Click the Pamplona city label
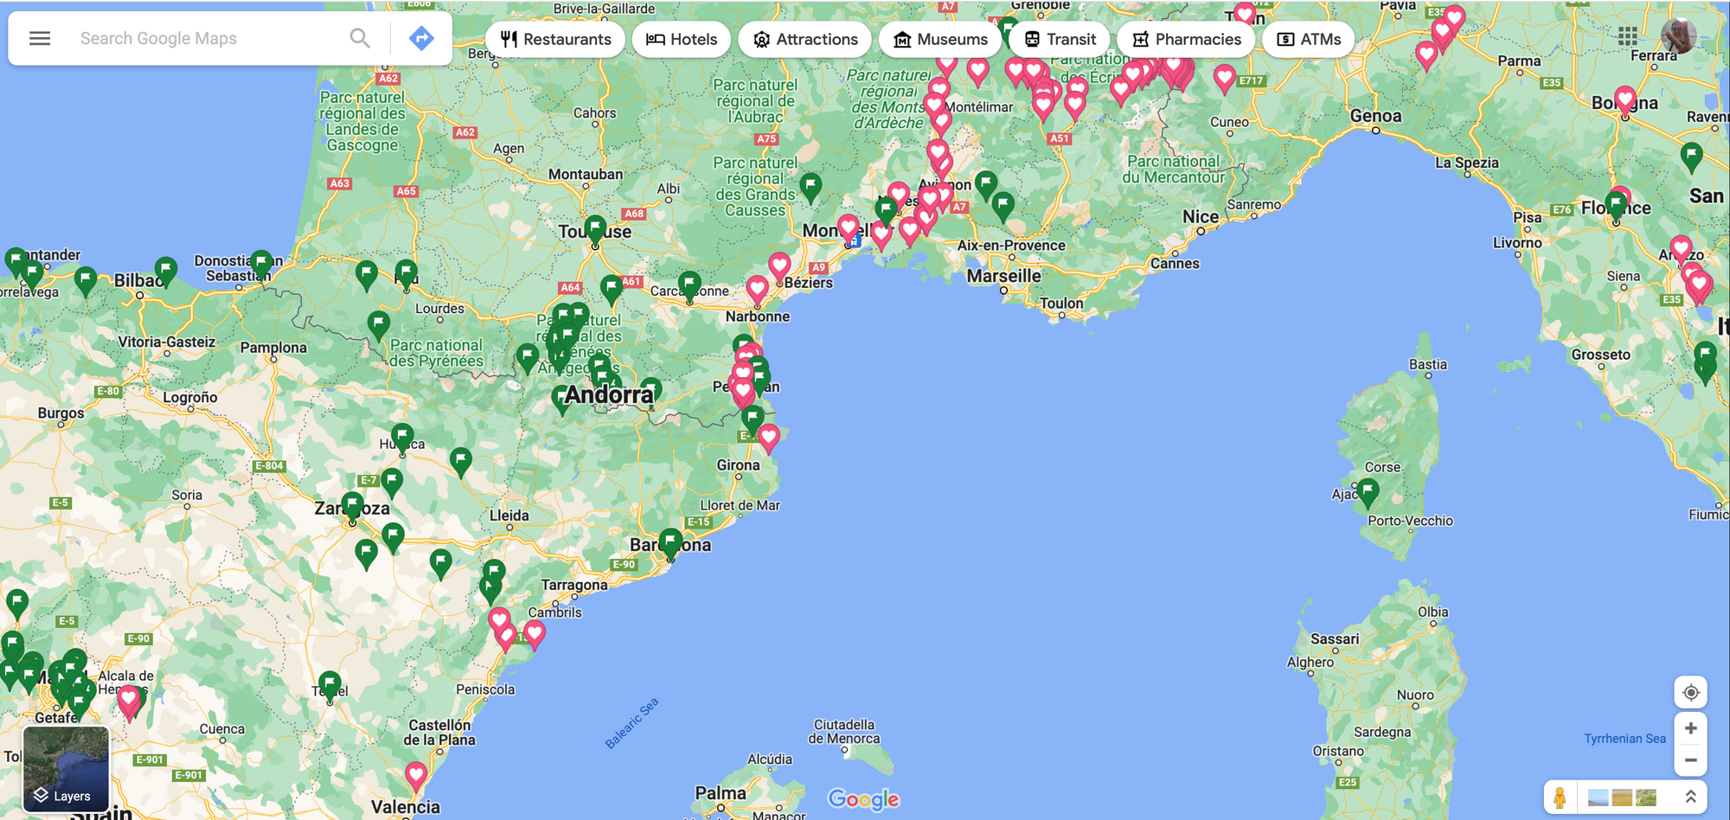Image resolution: width=1730 pixels, height=820 pixels. pyautogui.click(x=273, y=348)
